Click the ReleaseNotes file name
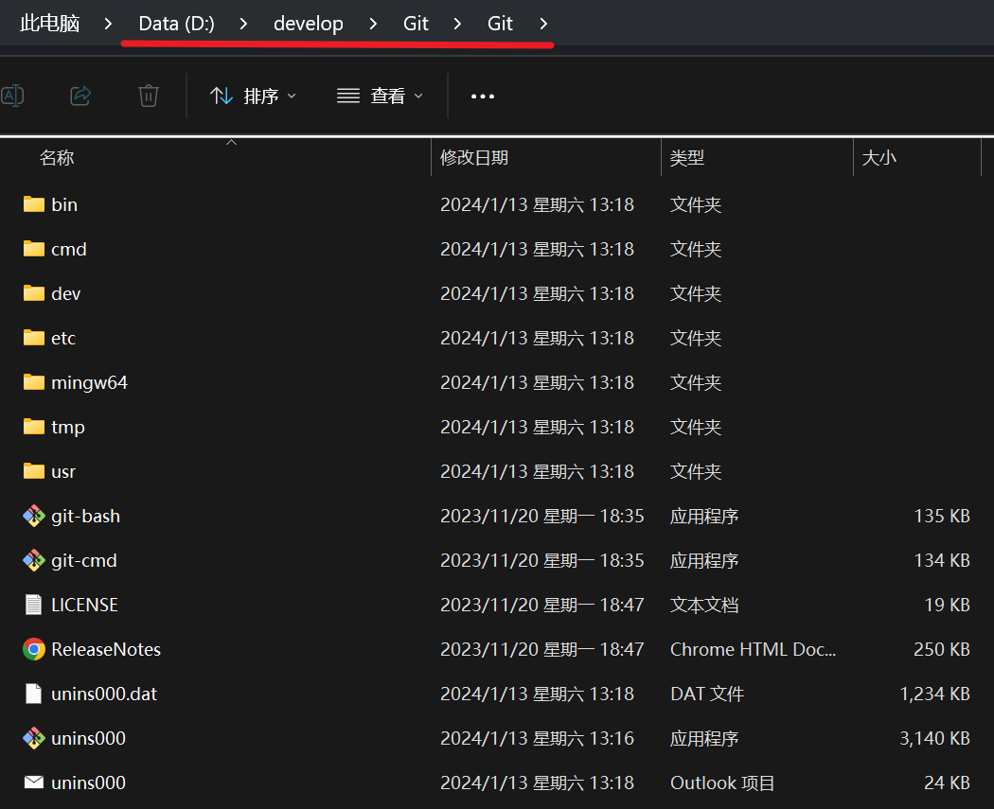The height and width of the screenshot is (809, 994). (x=106, y=649)
